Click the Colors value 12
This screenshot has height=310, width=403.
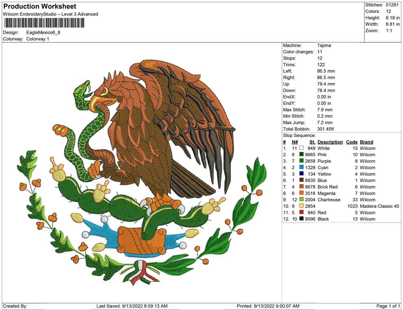click(388, 11)
